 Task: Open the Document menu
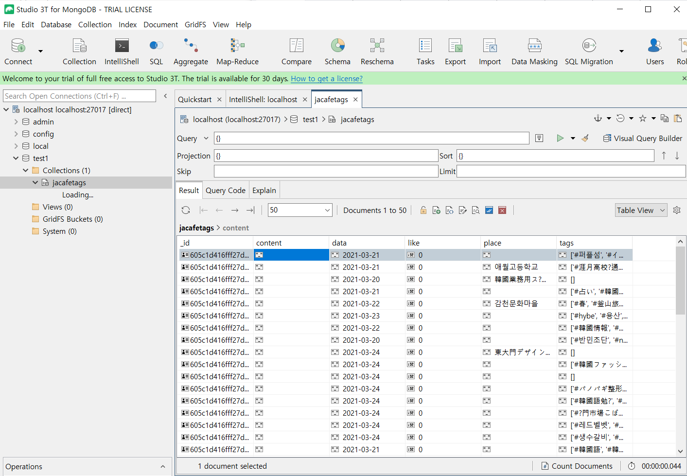160,24
